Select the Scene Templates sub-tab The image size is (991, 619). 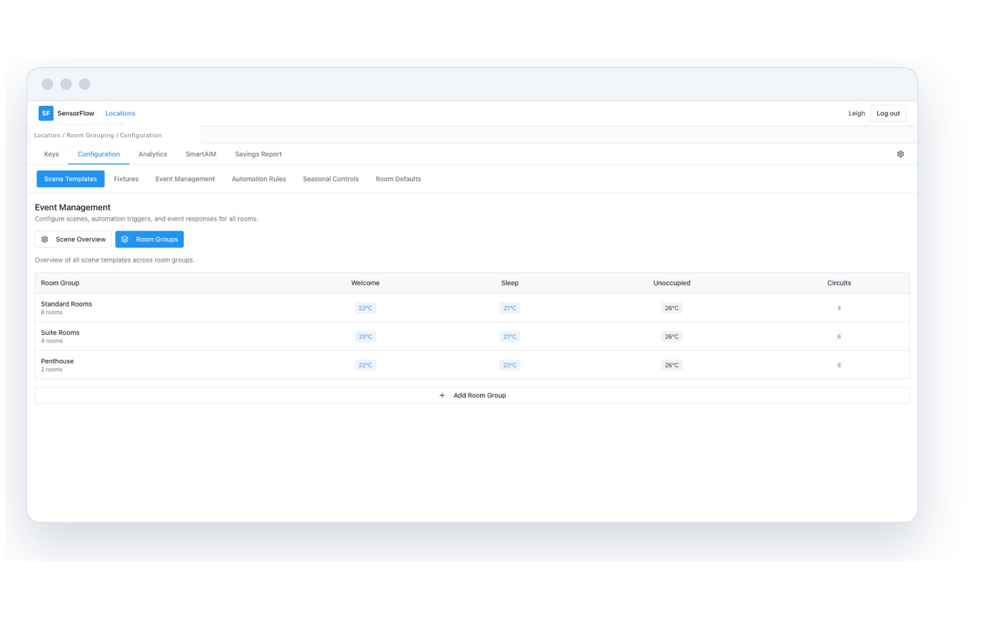point(70,179)
